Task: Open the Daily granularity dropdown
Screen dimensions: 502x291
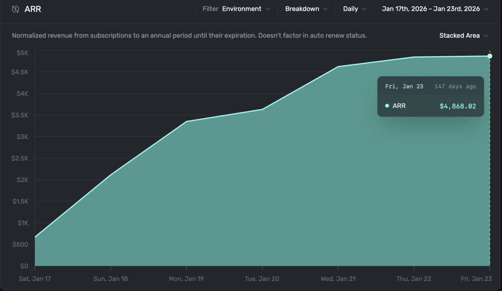Action: tap(355, 9)
